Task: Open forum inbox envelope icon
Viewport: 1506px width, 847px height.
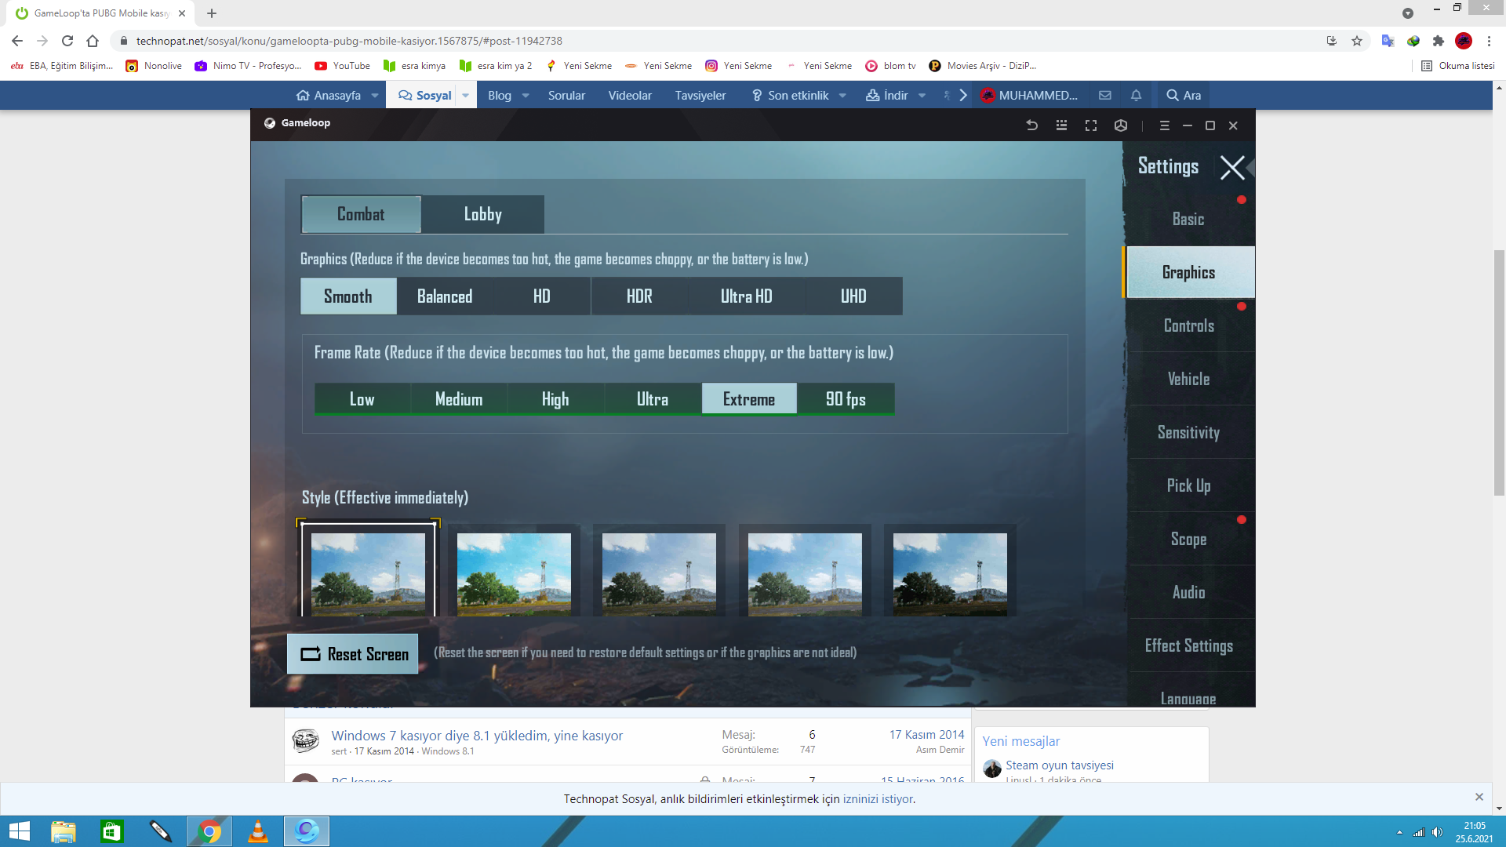Action: [1105, 95]
